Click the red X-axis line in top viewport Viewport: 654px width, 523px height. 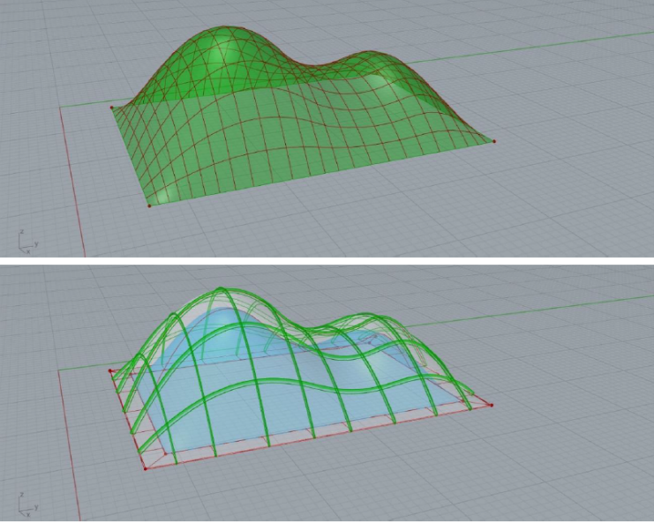pos(71,176)
